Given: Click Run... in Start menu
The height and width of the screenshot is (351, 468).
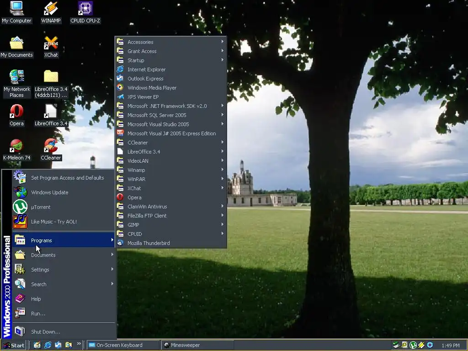Looking at the screenshot, I should (63, 314).
